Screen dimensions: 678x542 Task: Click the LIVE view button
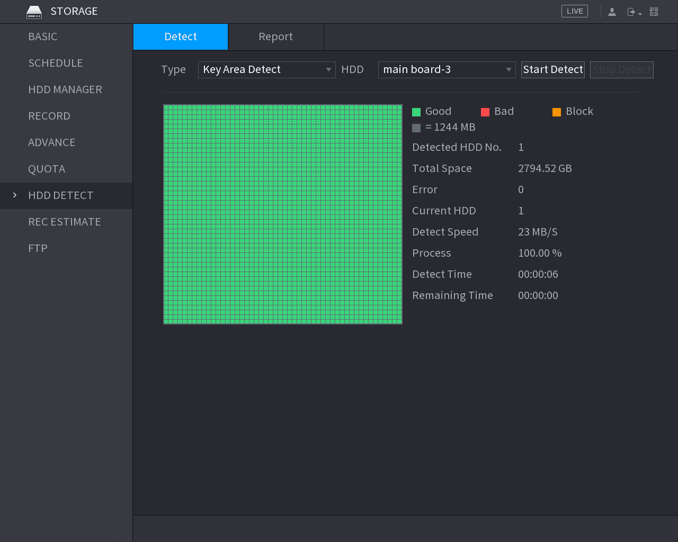pos(575,11)
